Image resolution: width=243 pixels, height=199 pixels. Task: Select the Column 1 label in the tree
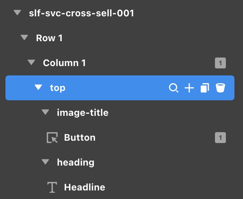tap(64, 63)
